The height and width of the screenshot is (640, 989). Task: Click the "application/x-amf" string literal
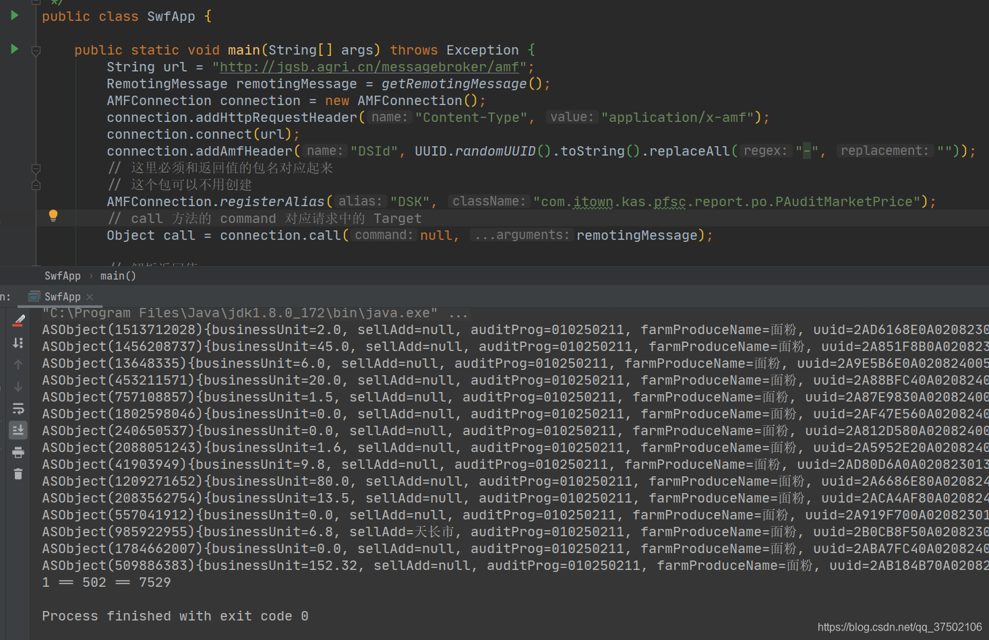(678, 117)
